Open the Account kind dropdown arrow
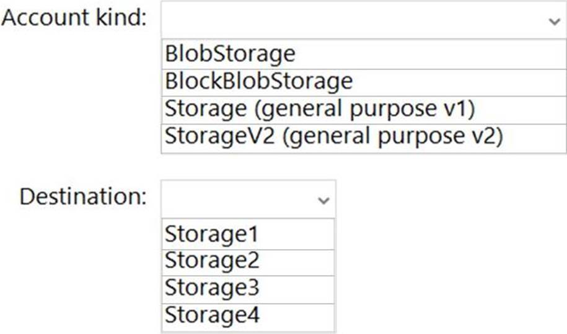This screenshot has width=567, height=334. pyautogui.click(x=553, y=20)
